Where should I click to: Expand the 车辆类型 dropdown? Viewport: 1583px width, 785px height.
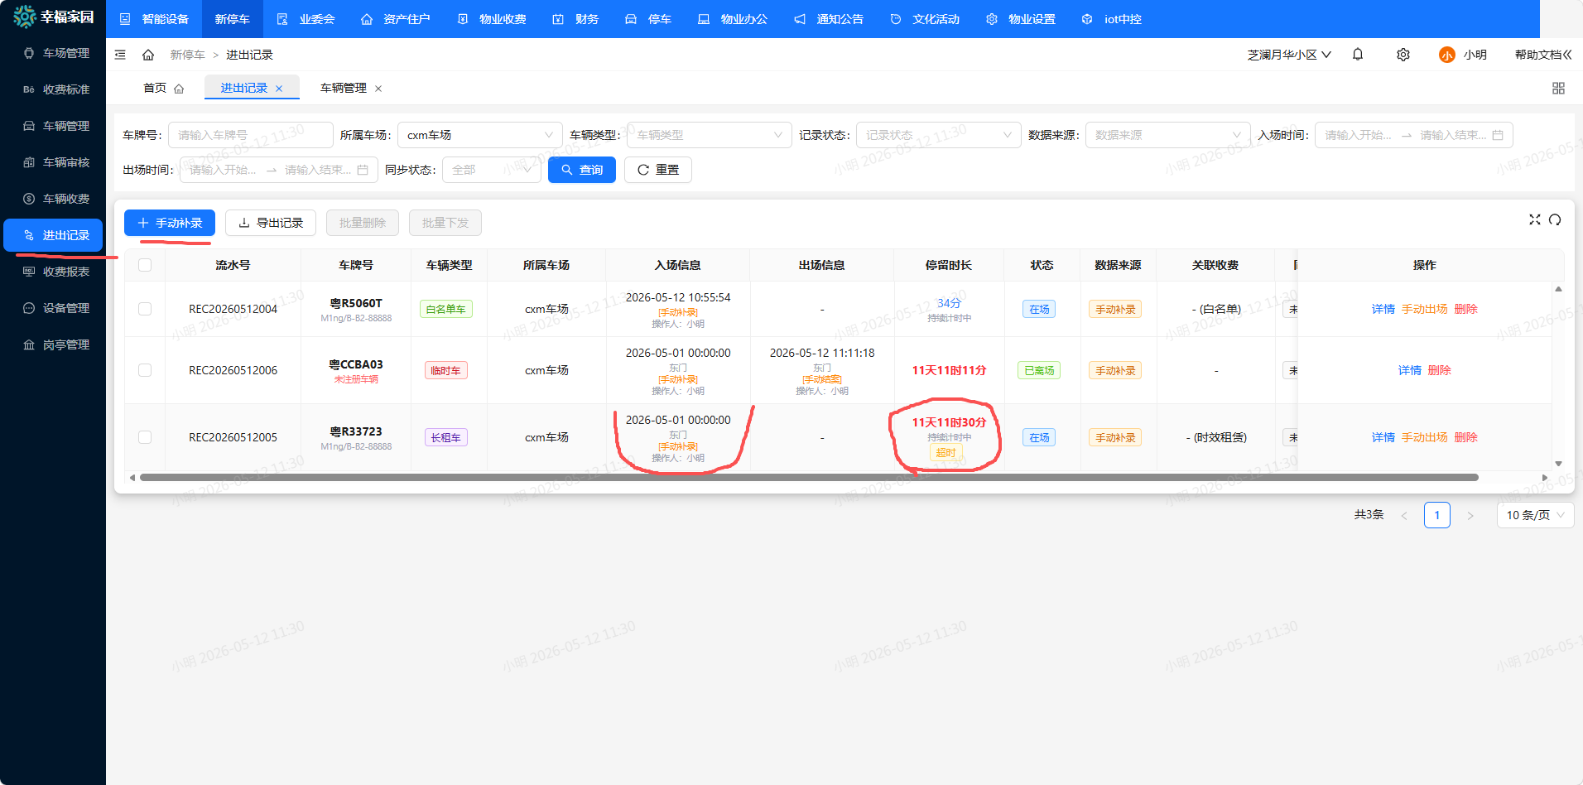tap(709, 135)
